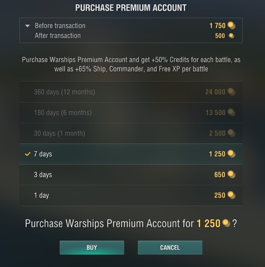
Task: Collapse the transaction summary triangle arrow
Action: tap(27, 26)
